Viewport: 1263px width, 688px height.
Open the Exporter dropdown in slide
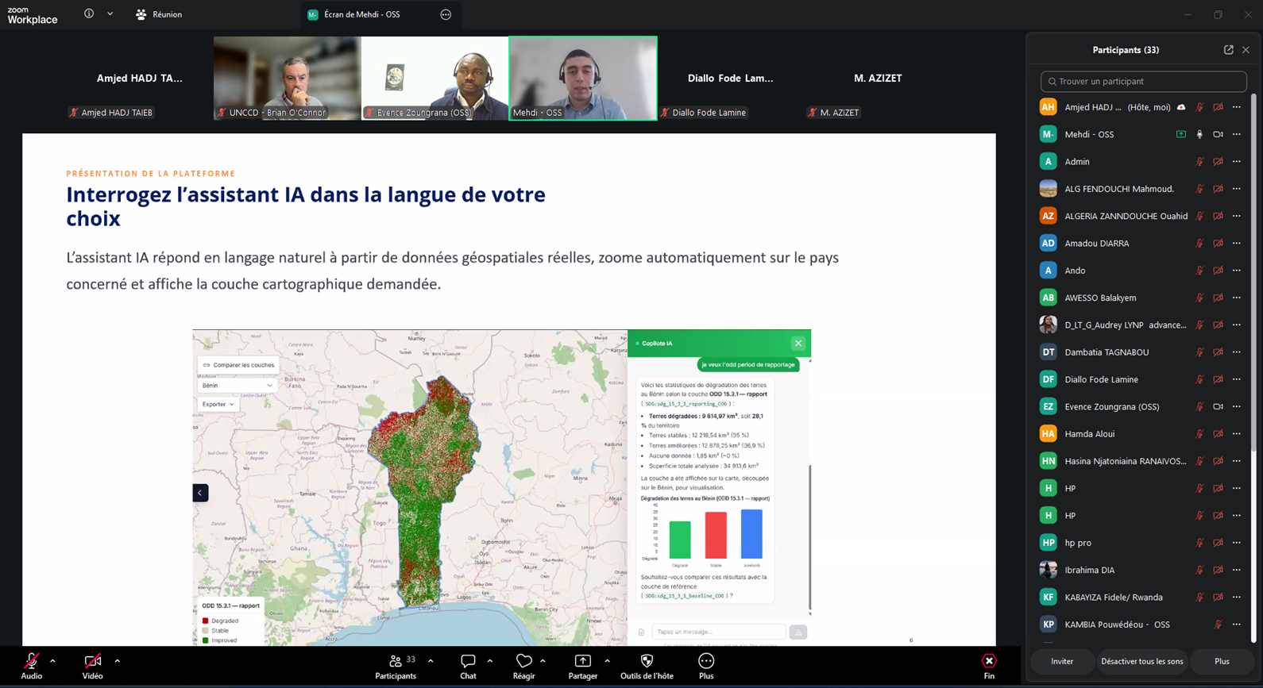[218, 404]
